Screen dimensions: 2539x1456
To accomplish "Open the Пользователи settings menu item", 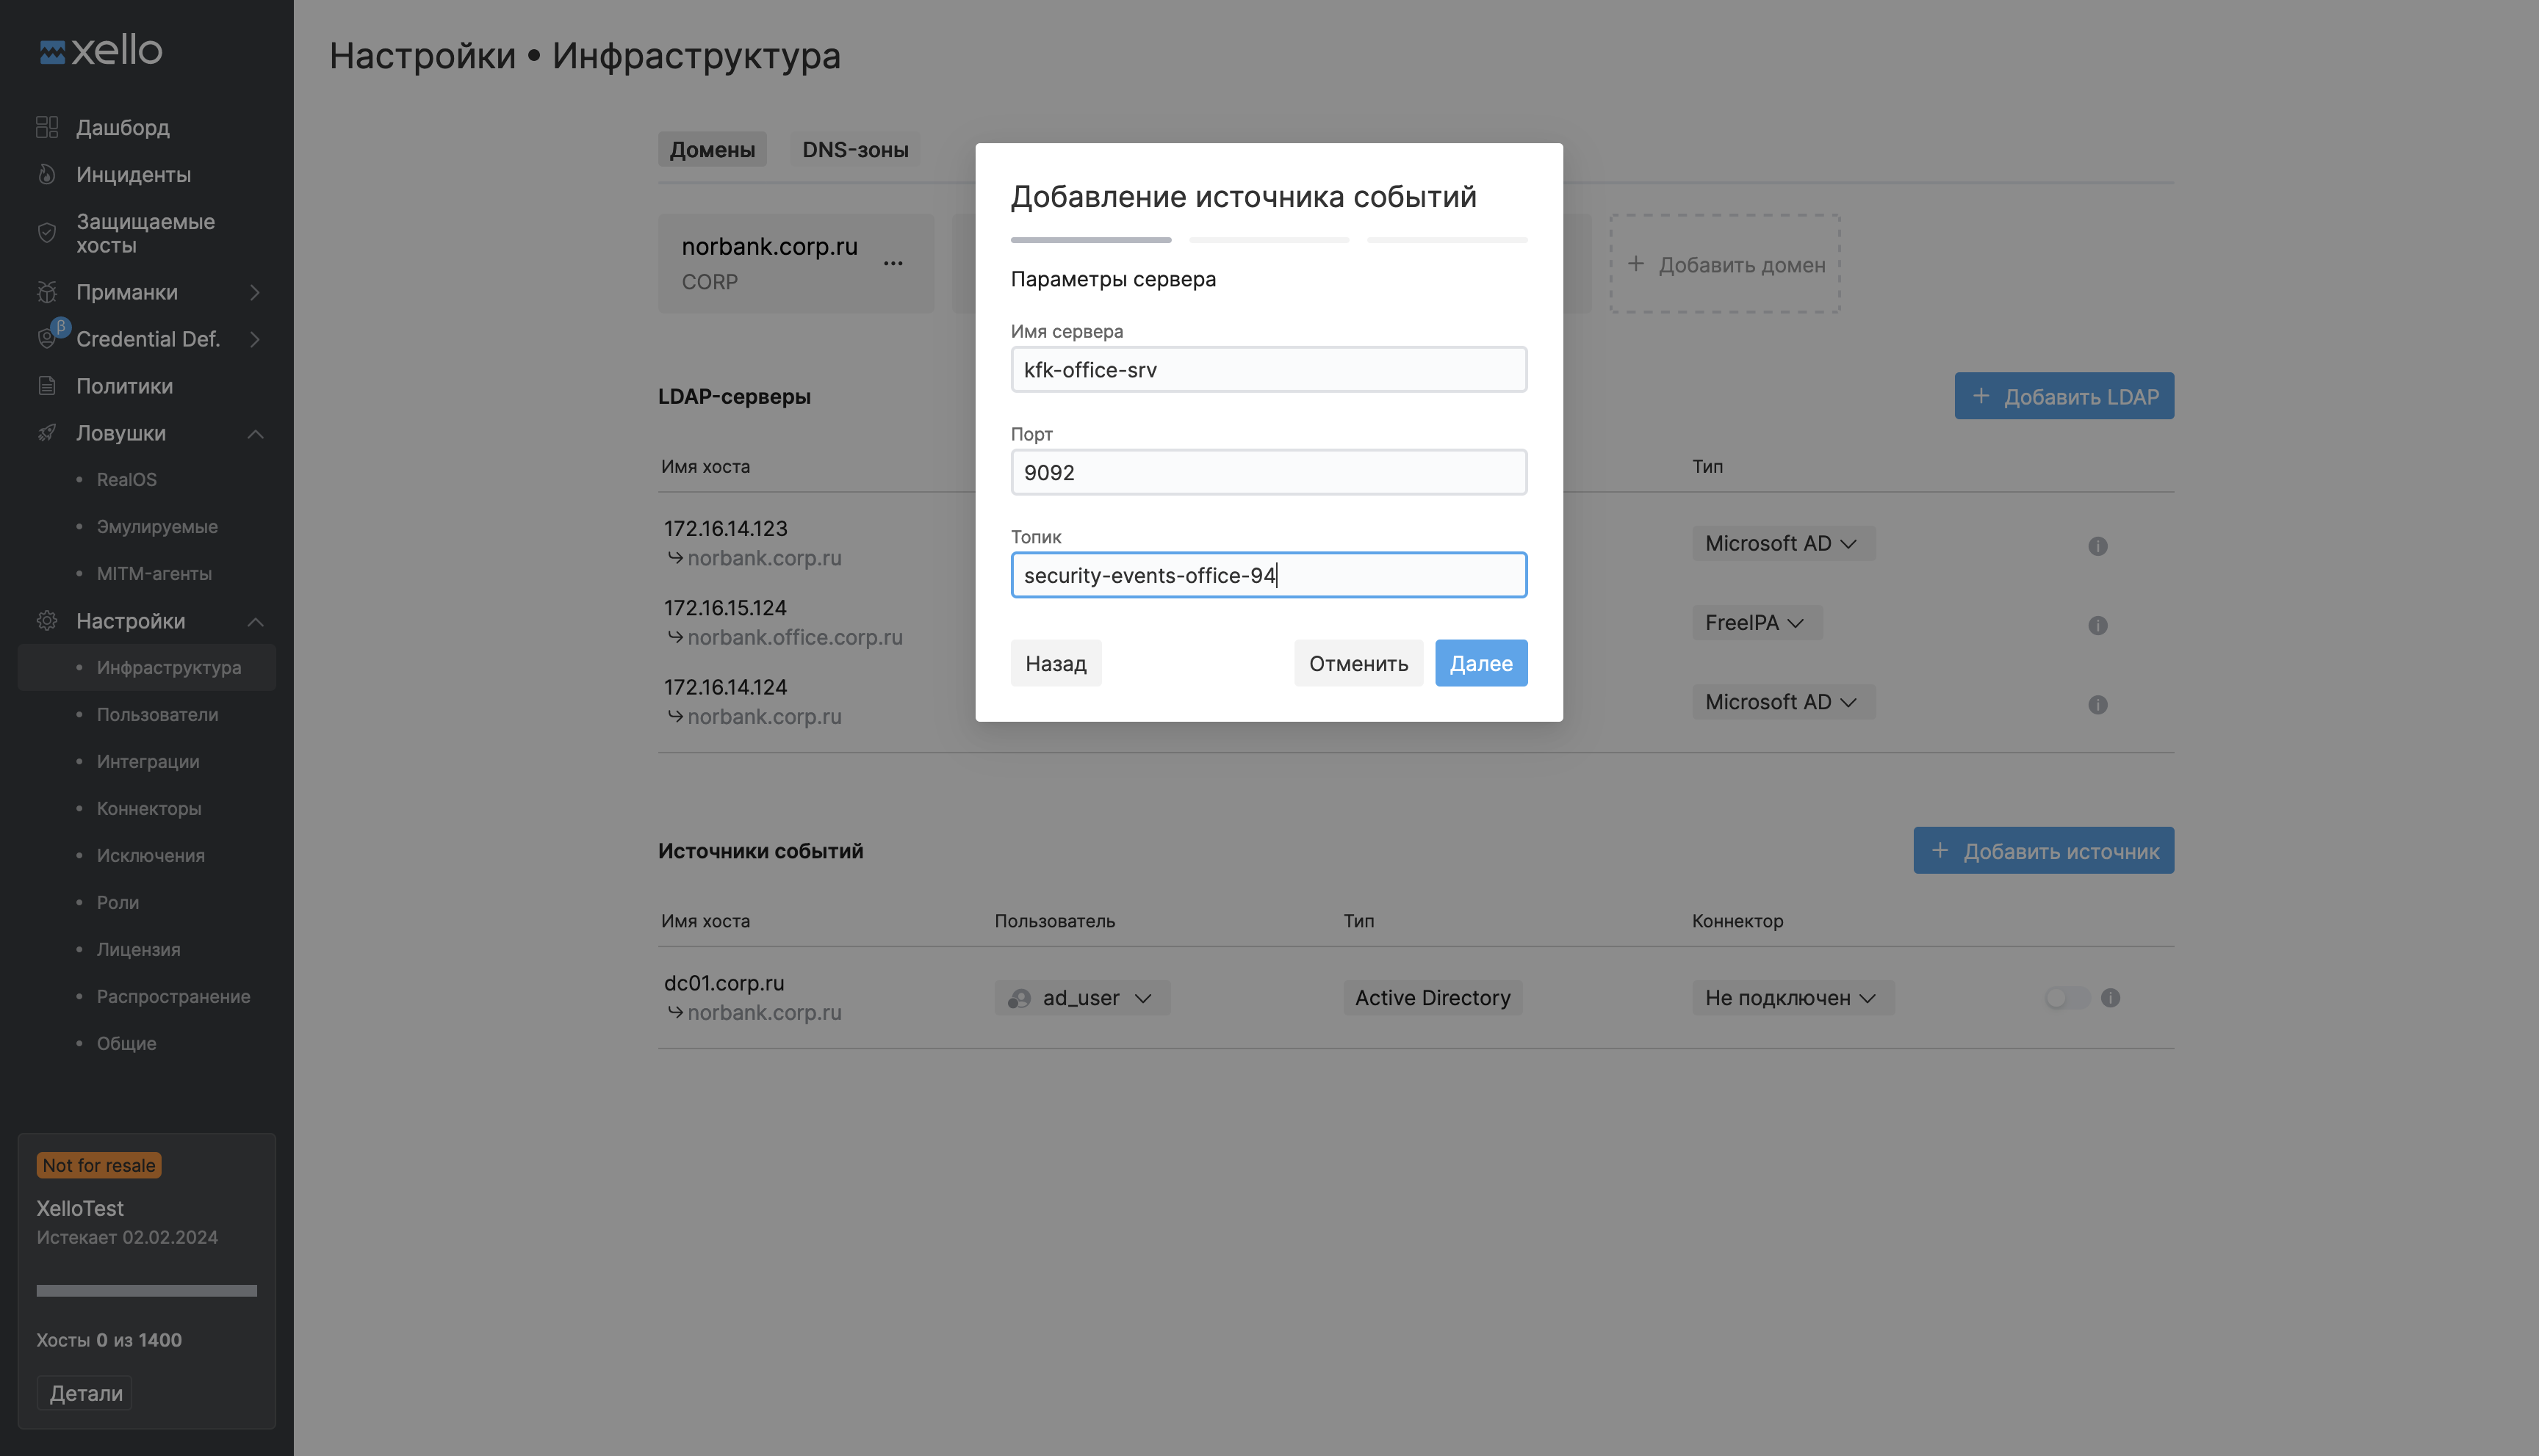I will [157, 714].
